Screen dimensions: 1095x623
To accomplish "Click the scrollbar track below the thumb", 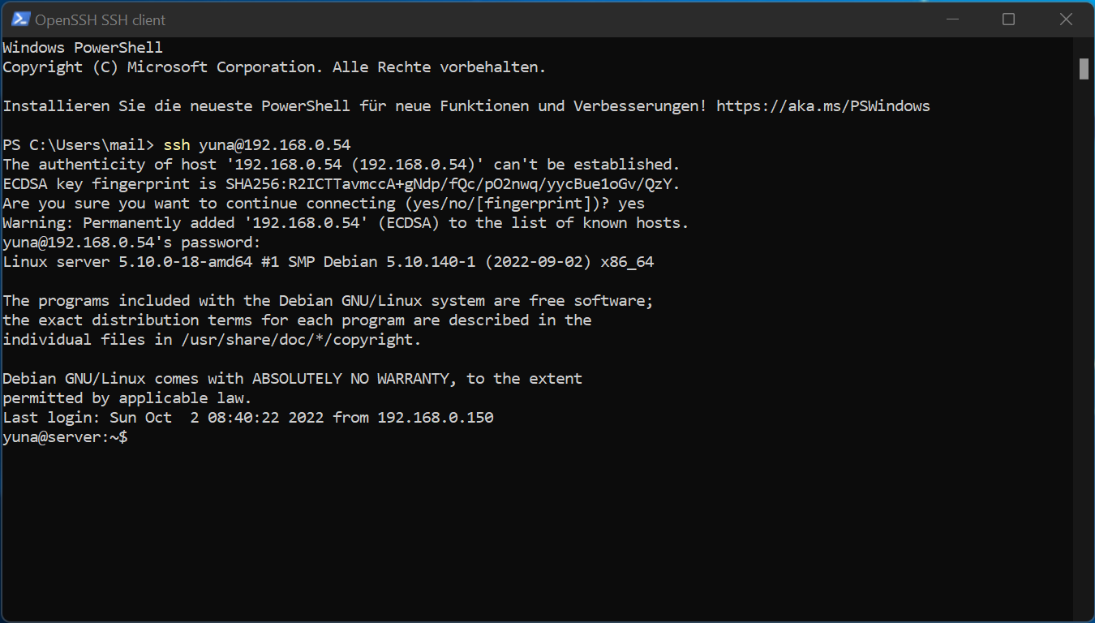I will 1084,349.
